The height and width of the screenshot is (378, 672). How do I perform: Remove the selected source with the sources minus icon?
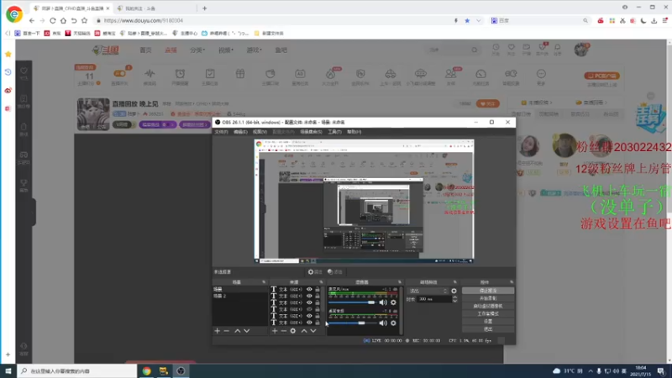click(x=284, y=331)
